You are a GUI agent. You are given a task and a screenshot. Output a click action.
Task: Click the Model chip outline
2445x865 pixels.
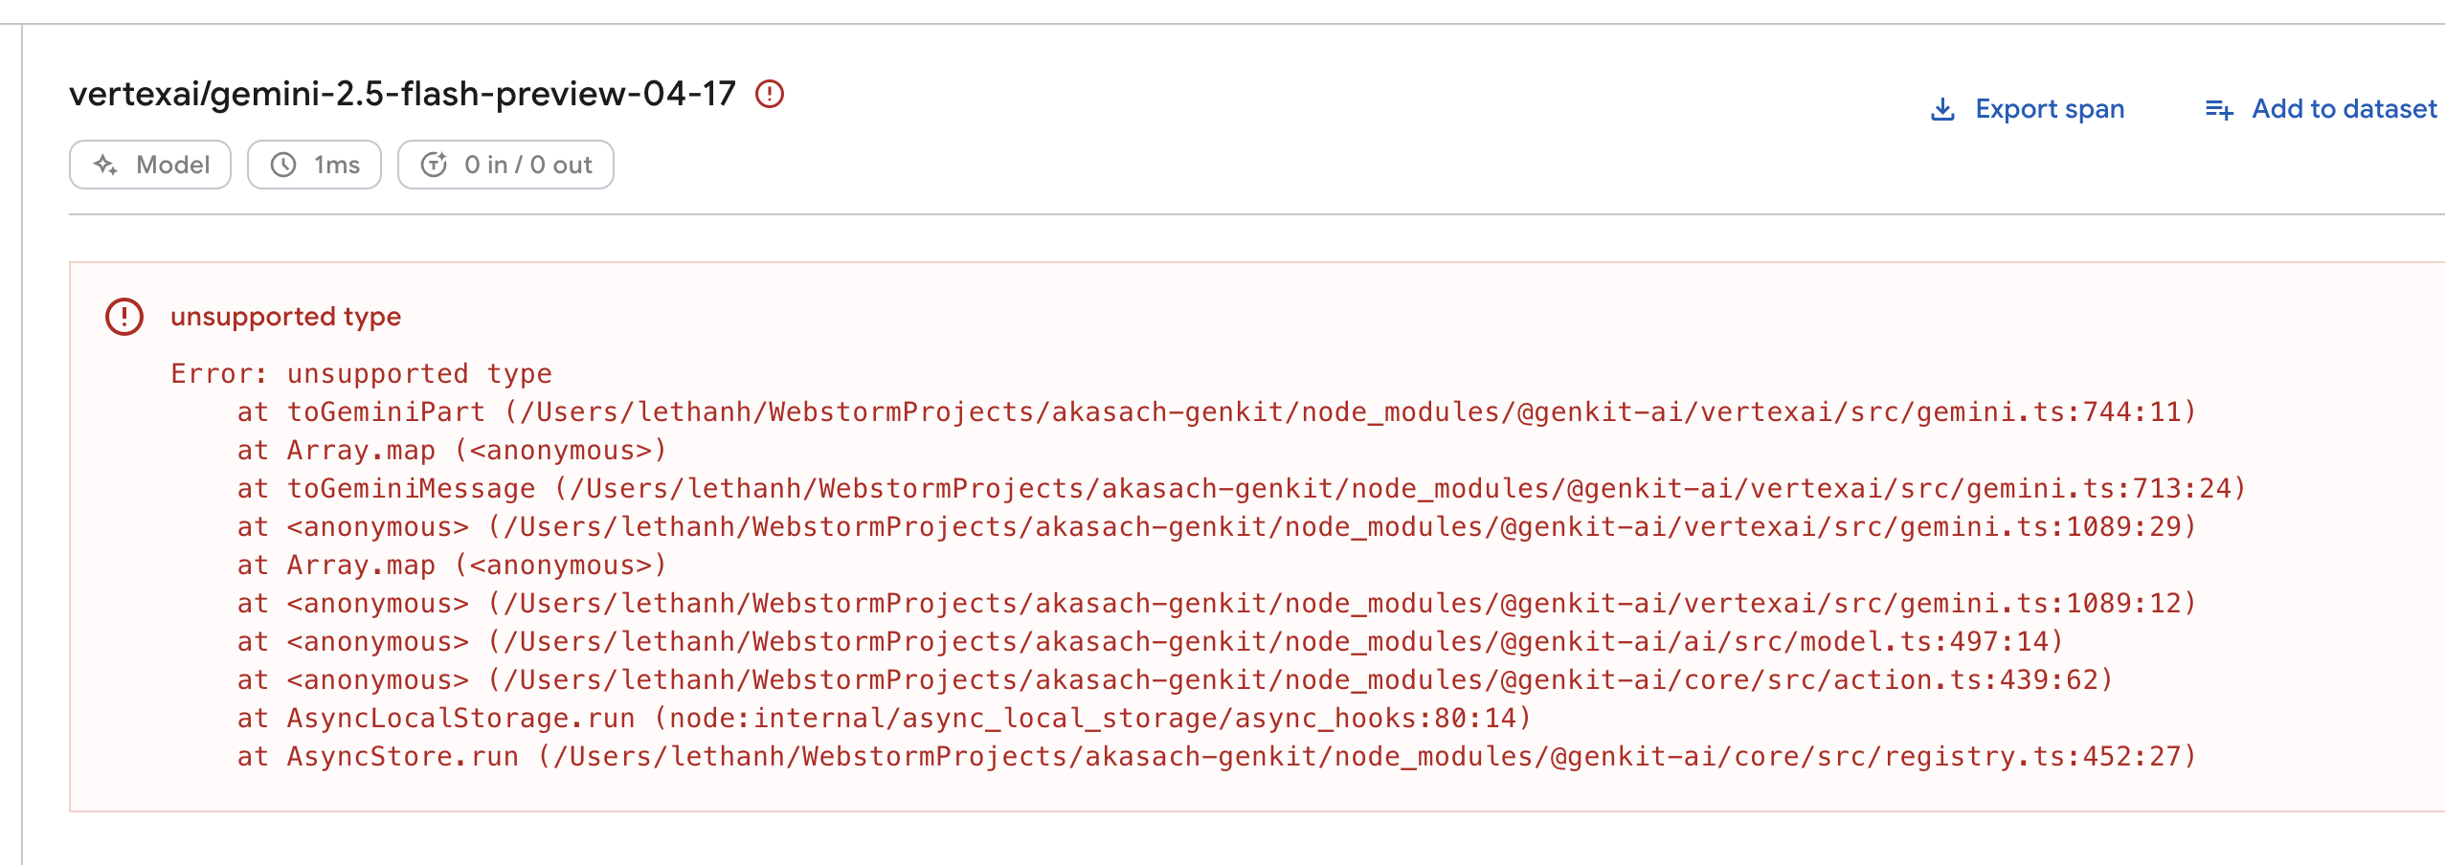pyautogui.click(x=149, y=164)
